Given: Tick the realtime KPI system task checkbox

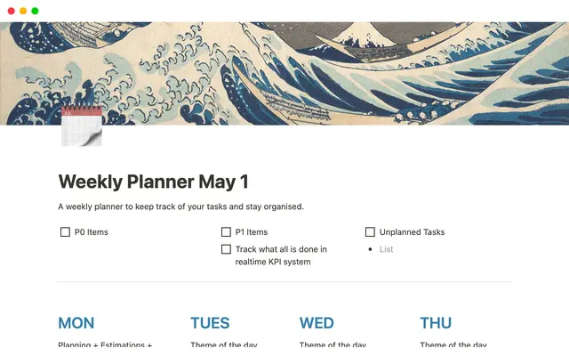Looking at the screenshot, I should point(227,250).
